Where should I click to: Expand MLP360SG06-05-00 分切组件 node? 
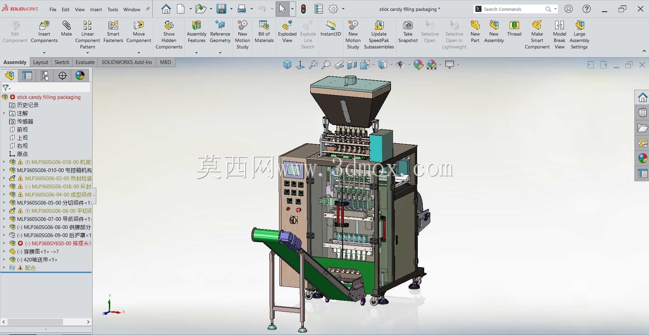tap(4, 203)
